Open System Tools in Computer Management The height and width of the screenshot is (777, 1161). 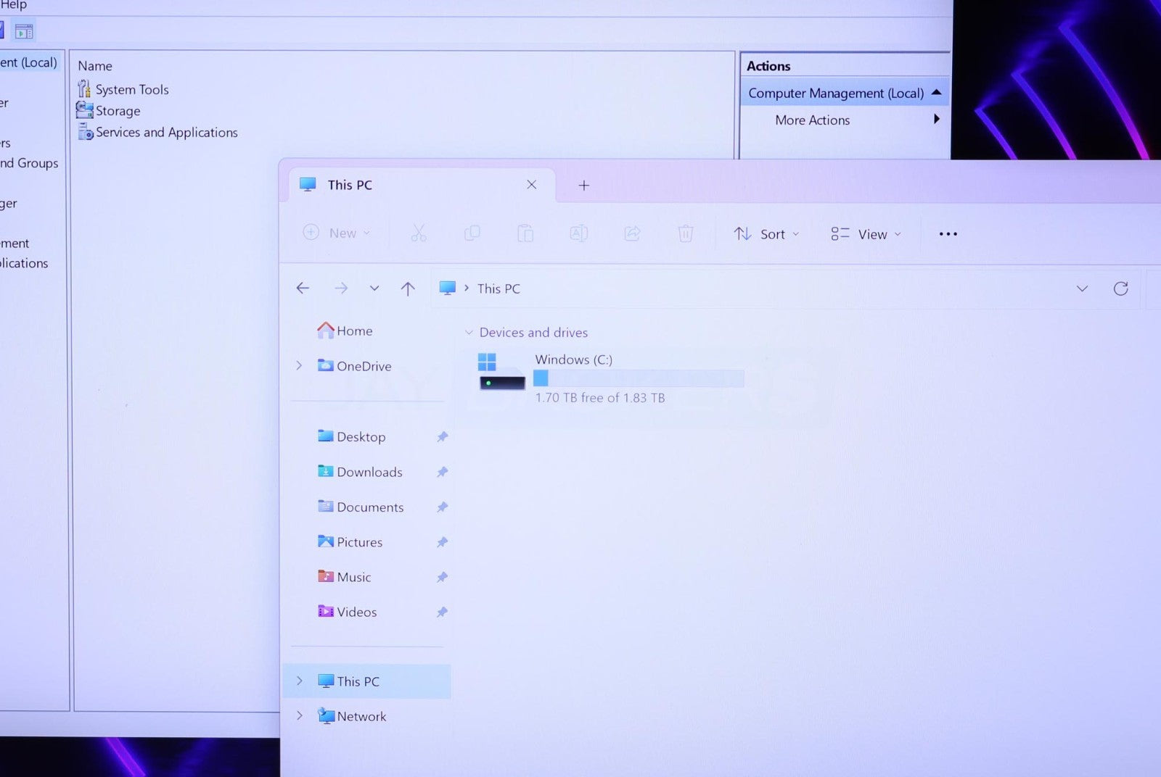click(131, 90)
